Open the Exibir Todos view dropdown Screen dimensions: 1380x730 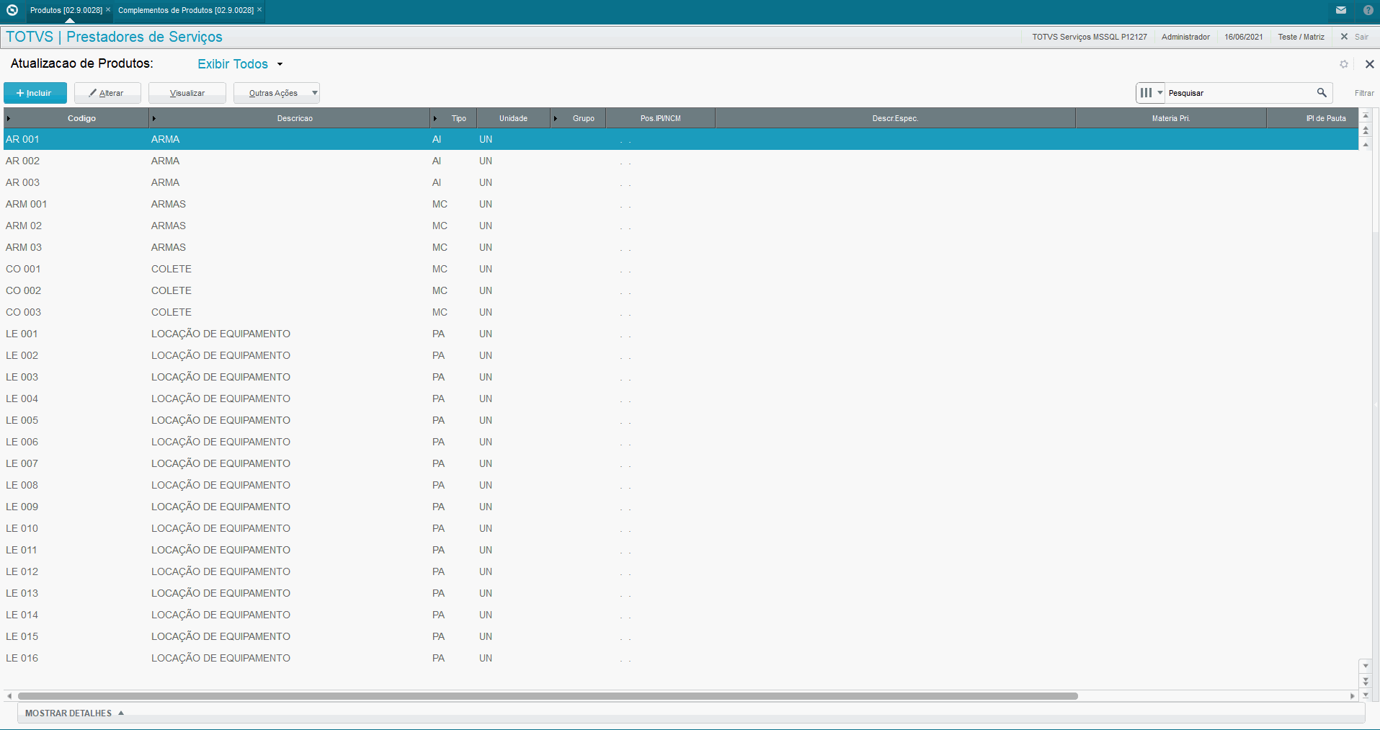coord(241,64)
